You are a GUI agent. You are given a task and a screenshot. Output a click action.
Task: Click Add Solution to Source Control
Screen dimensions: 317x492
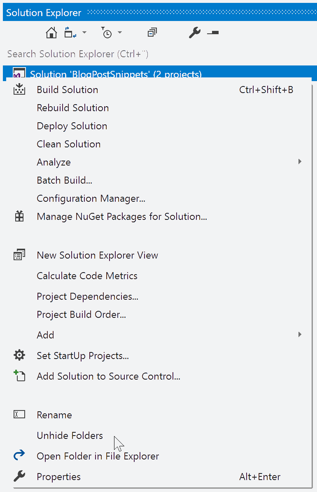[x=109, y=376]
